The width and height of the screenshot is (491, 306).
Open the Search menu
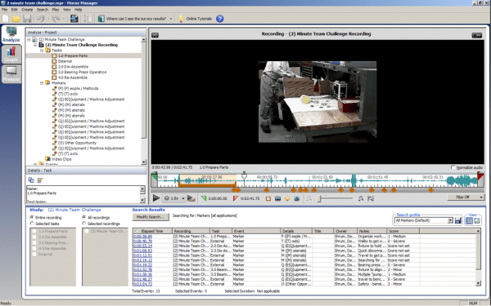[x=43, y=10]
